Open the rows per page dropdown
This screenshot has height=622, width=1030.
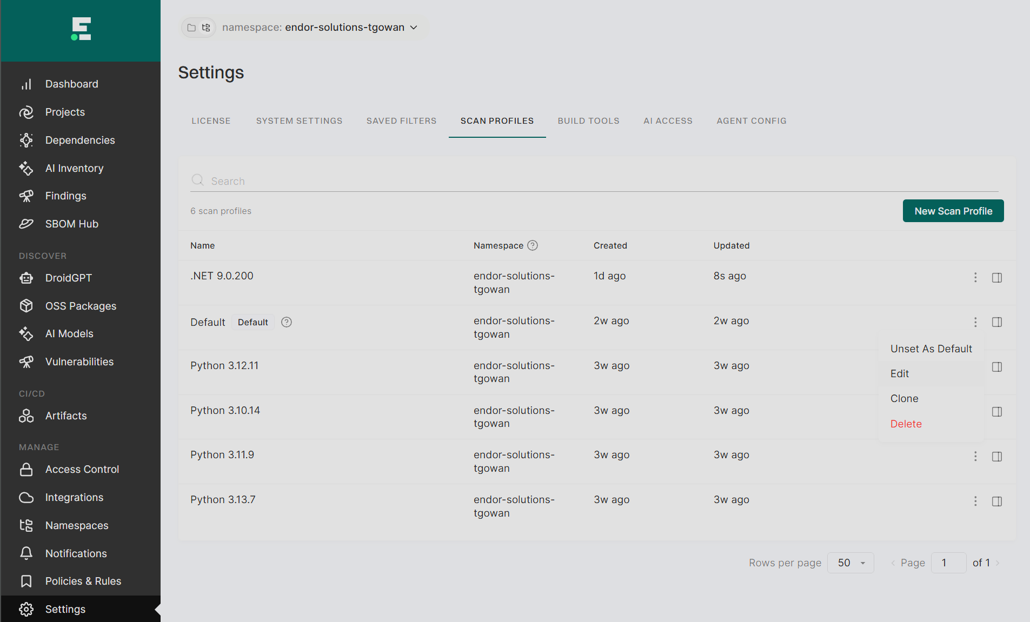(x=850, y=563)
